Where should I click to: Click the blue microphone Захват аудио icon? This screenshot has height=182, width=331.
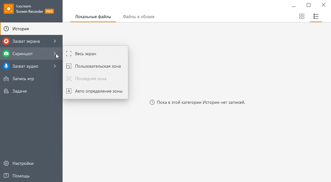pos(6,66)
